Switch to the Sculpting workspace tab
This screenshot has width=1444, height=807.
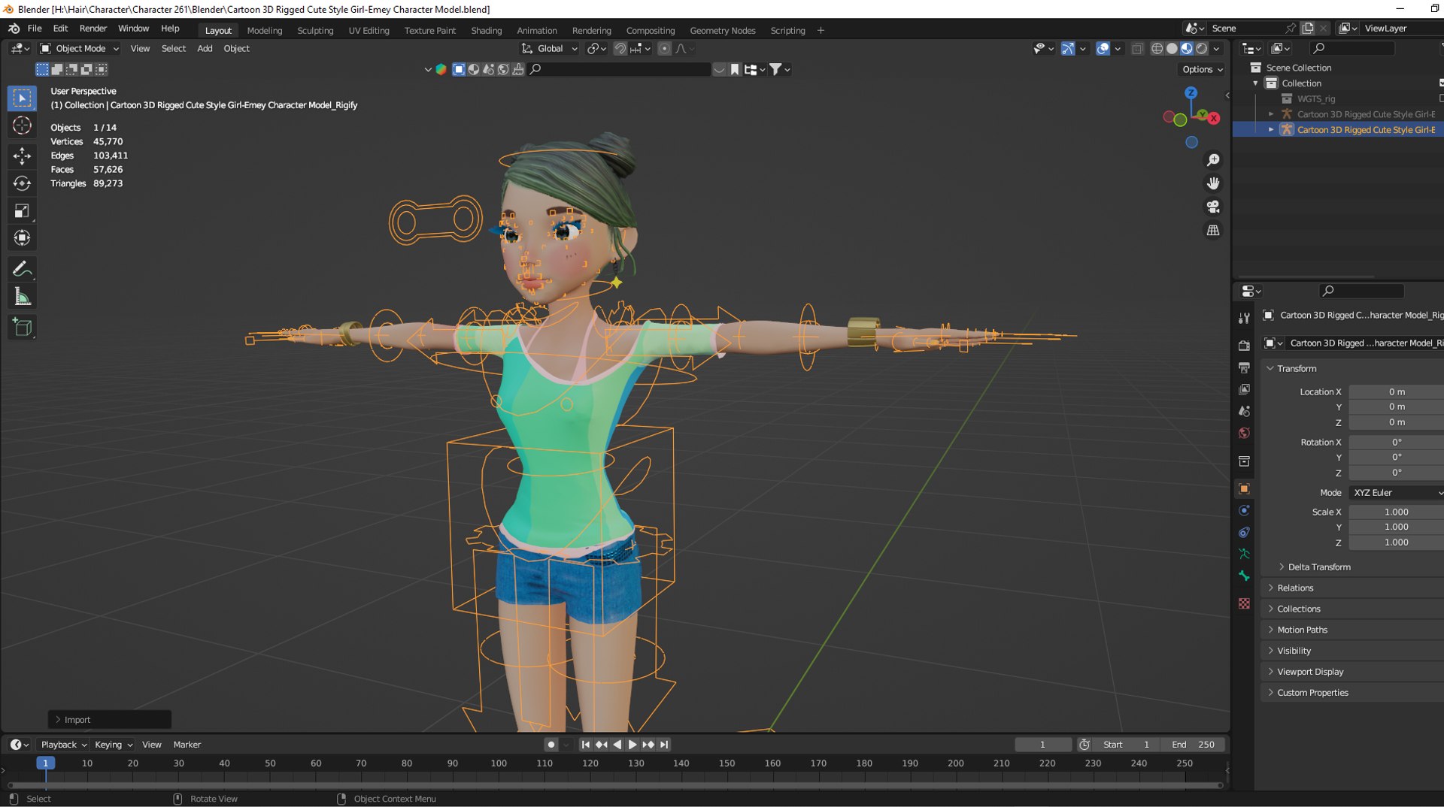(315, 31)
